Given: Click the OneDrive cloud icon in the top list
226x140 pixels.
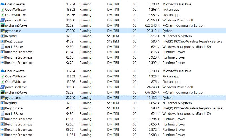Looking at the screenshot, I should click(3, 4).
